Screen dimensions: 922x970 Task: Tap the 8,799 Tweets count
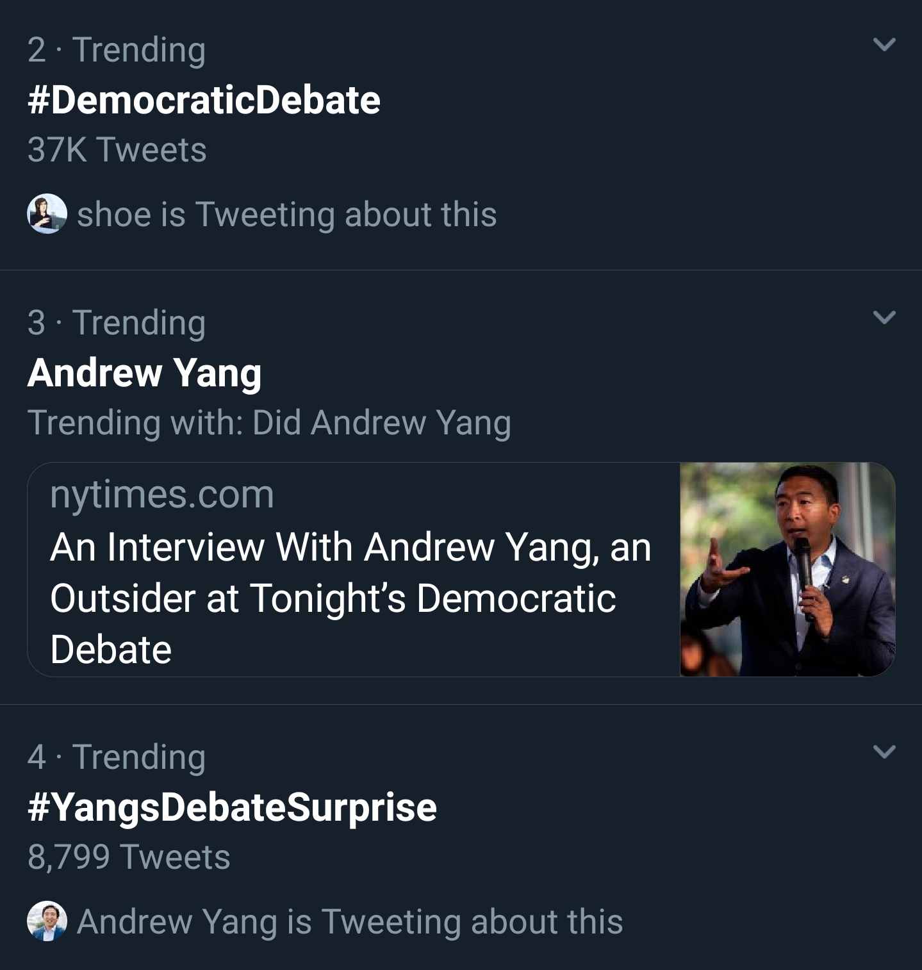pyautogui.click(x=129, y=857)
